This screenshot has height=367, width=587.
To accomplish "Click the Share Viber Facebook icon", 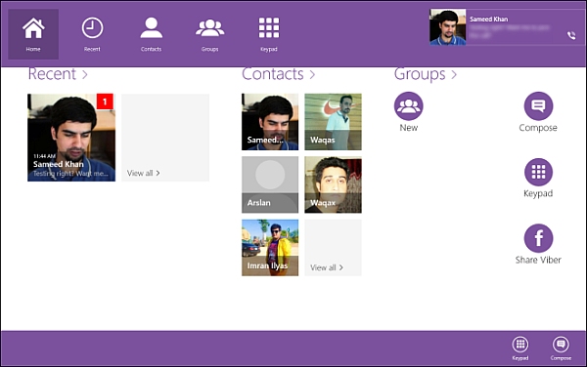I will (x=538, y=238).
